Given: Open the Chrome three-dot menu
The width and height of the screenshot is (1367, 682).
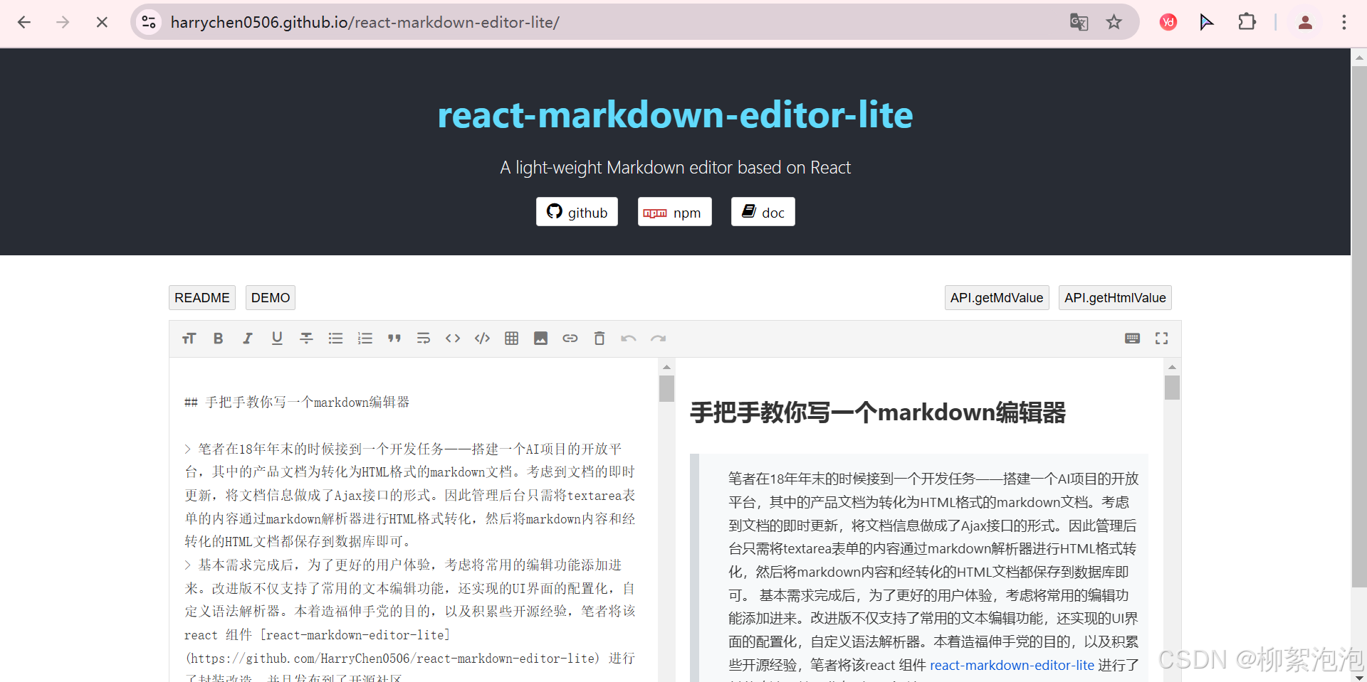Looking at the screenshot, I should [x=1344, y=22].
